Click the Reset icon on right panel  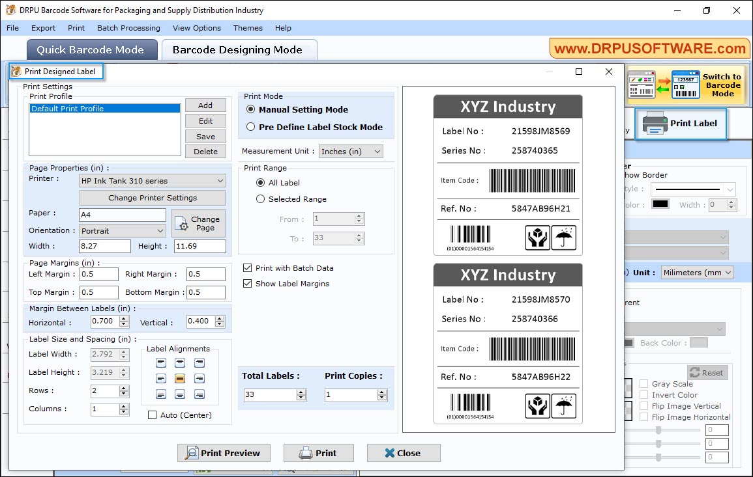(x=695, y=372)
